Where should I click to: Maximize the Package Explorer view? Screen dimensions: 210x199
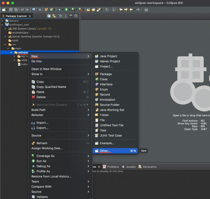(x=76, y=16)
